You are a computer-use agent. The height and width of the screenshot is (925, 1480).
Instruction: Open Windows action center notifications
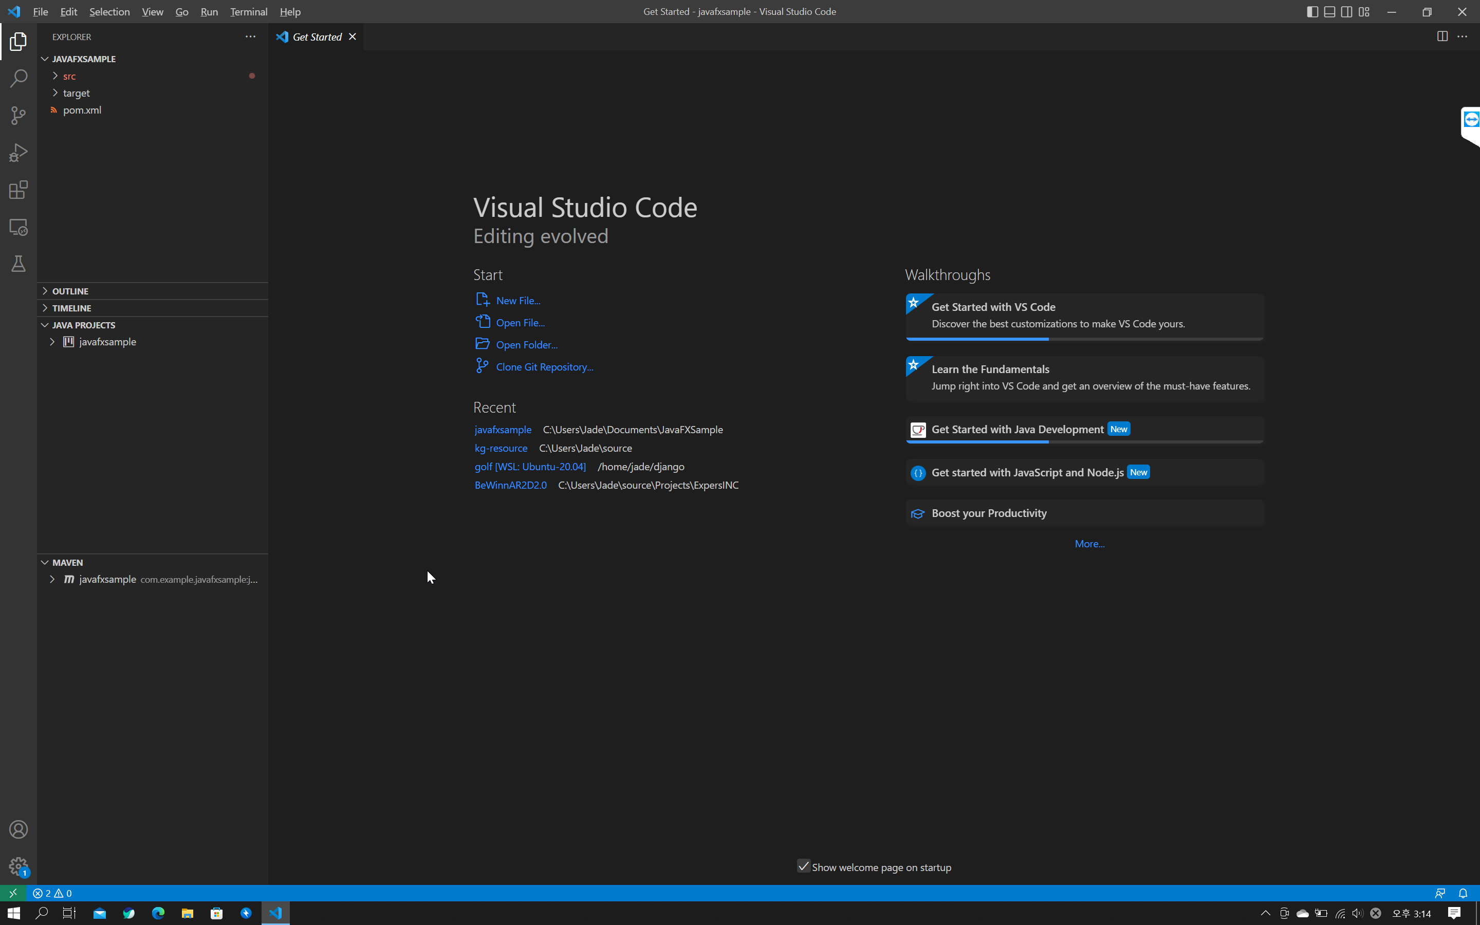point(1454,913)
